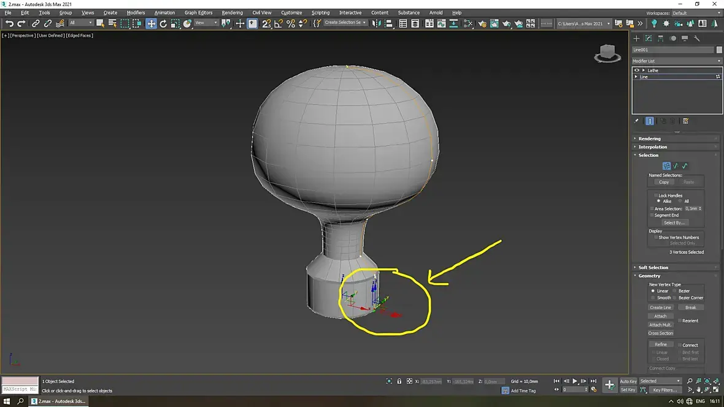Toggle the 2.5D Snaps button
The image size is (724, 407).
(x=266, y=23)
